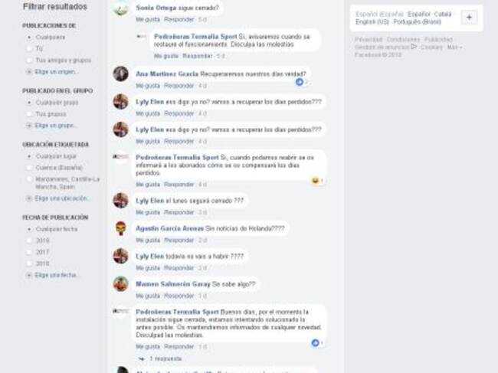Select the 'Tú' publications radio option
Screen dimensions: 498x373
coord(29,48)
